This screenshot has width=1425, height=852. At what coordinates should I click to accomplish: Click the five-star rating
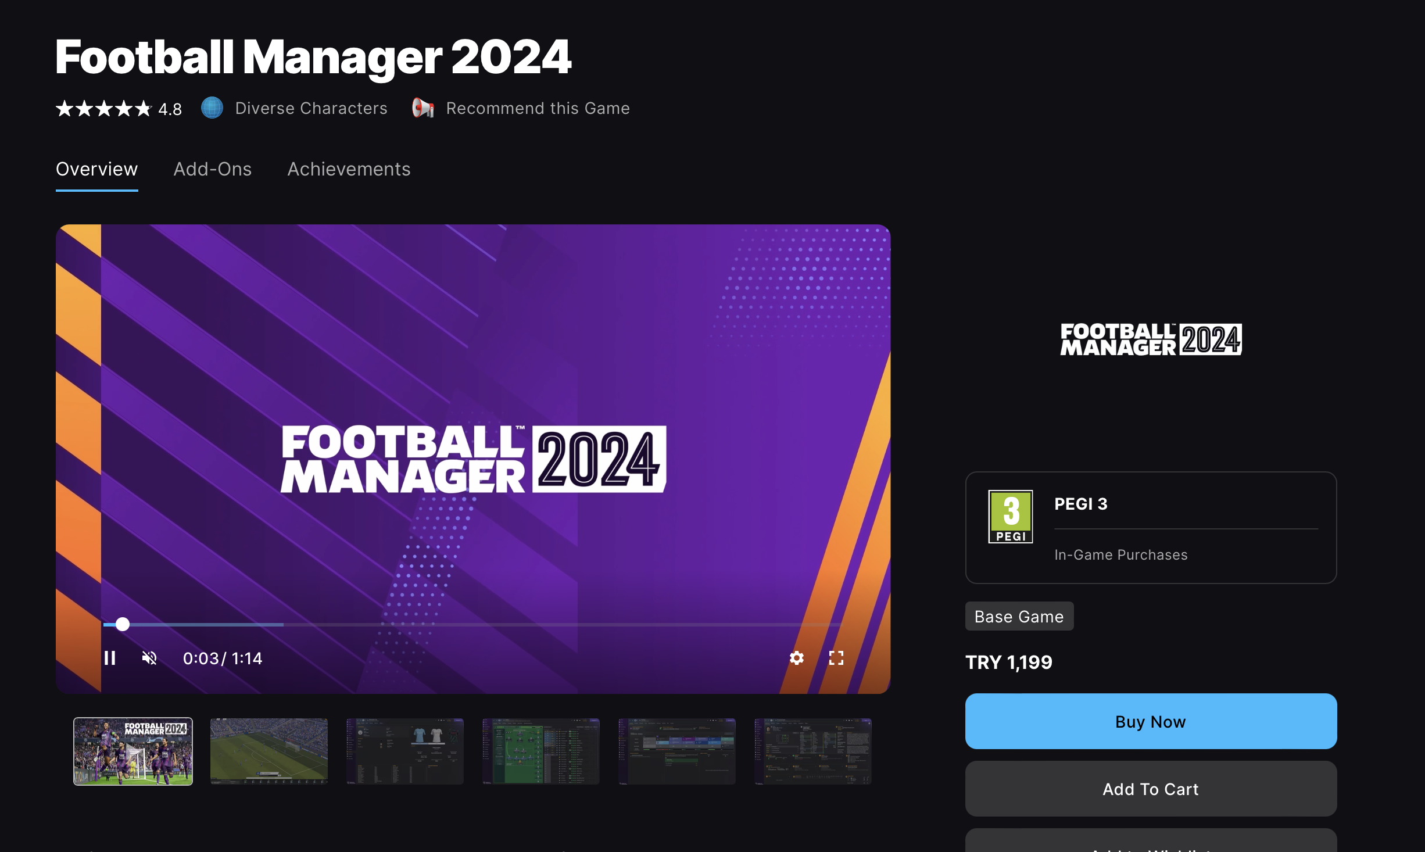click(103, 109)
